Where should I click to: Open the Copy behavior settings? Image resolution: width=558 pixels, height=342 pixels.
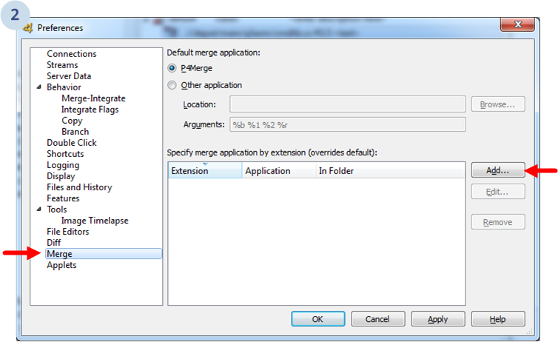[72, 121]
